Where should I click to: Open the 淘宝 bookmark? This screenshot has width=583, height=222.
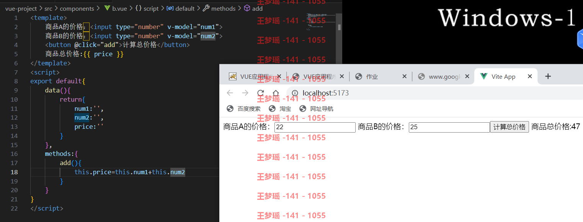tap(280, 109)
